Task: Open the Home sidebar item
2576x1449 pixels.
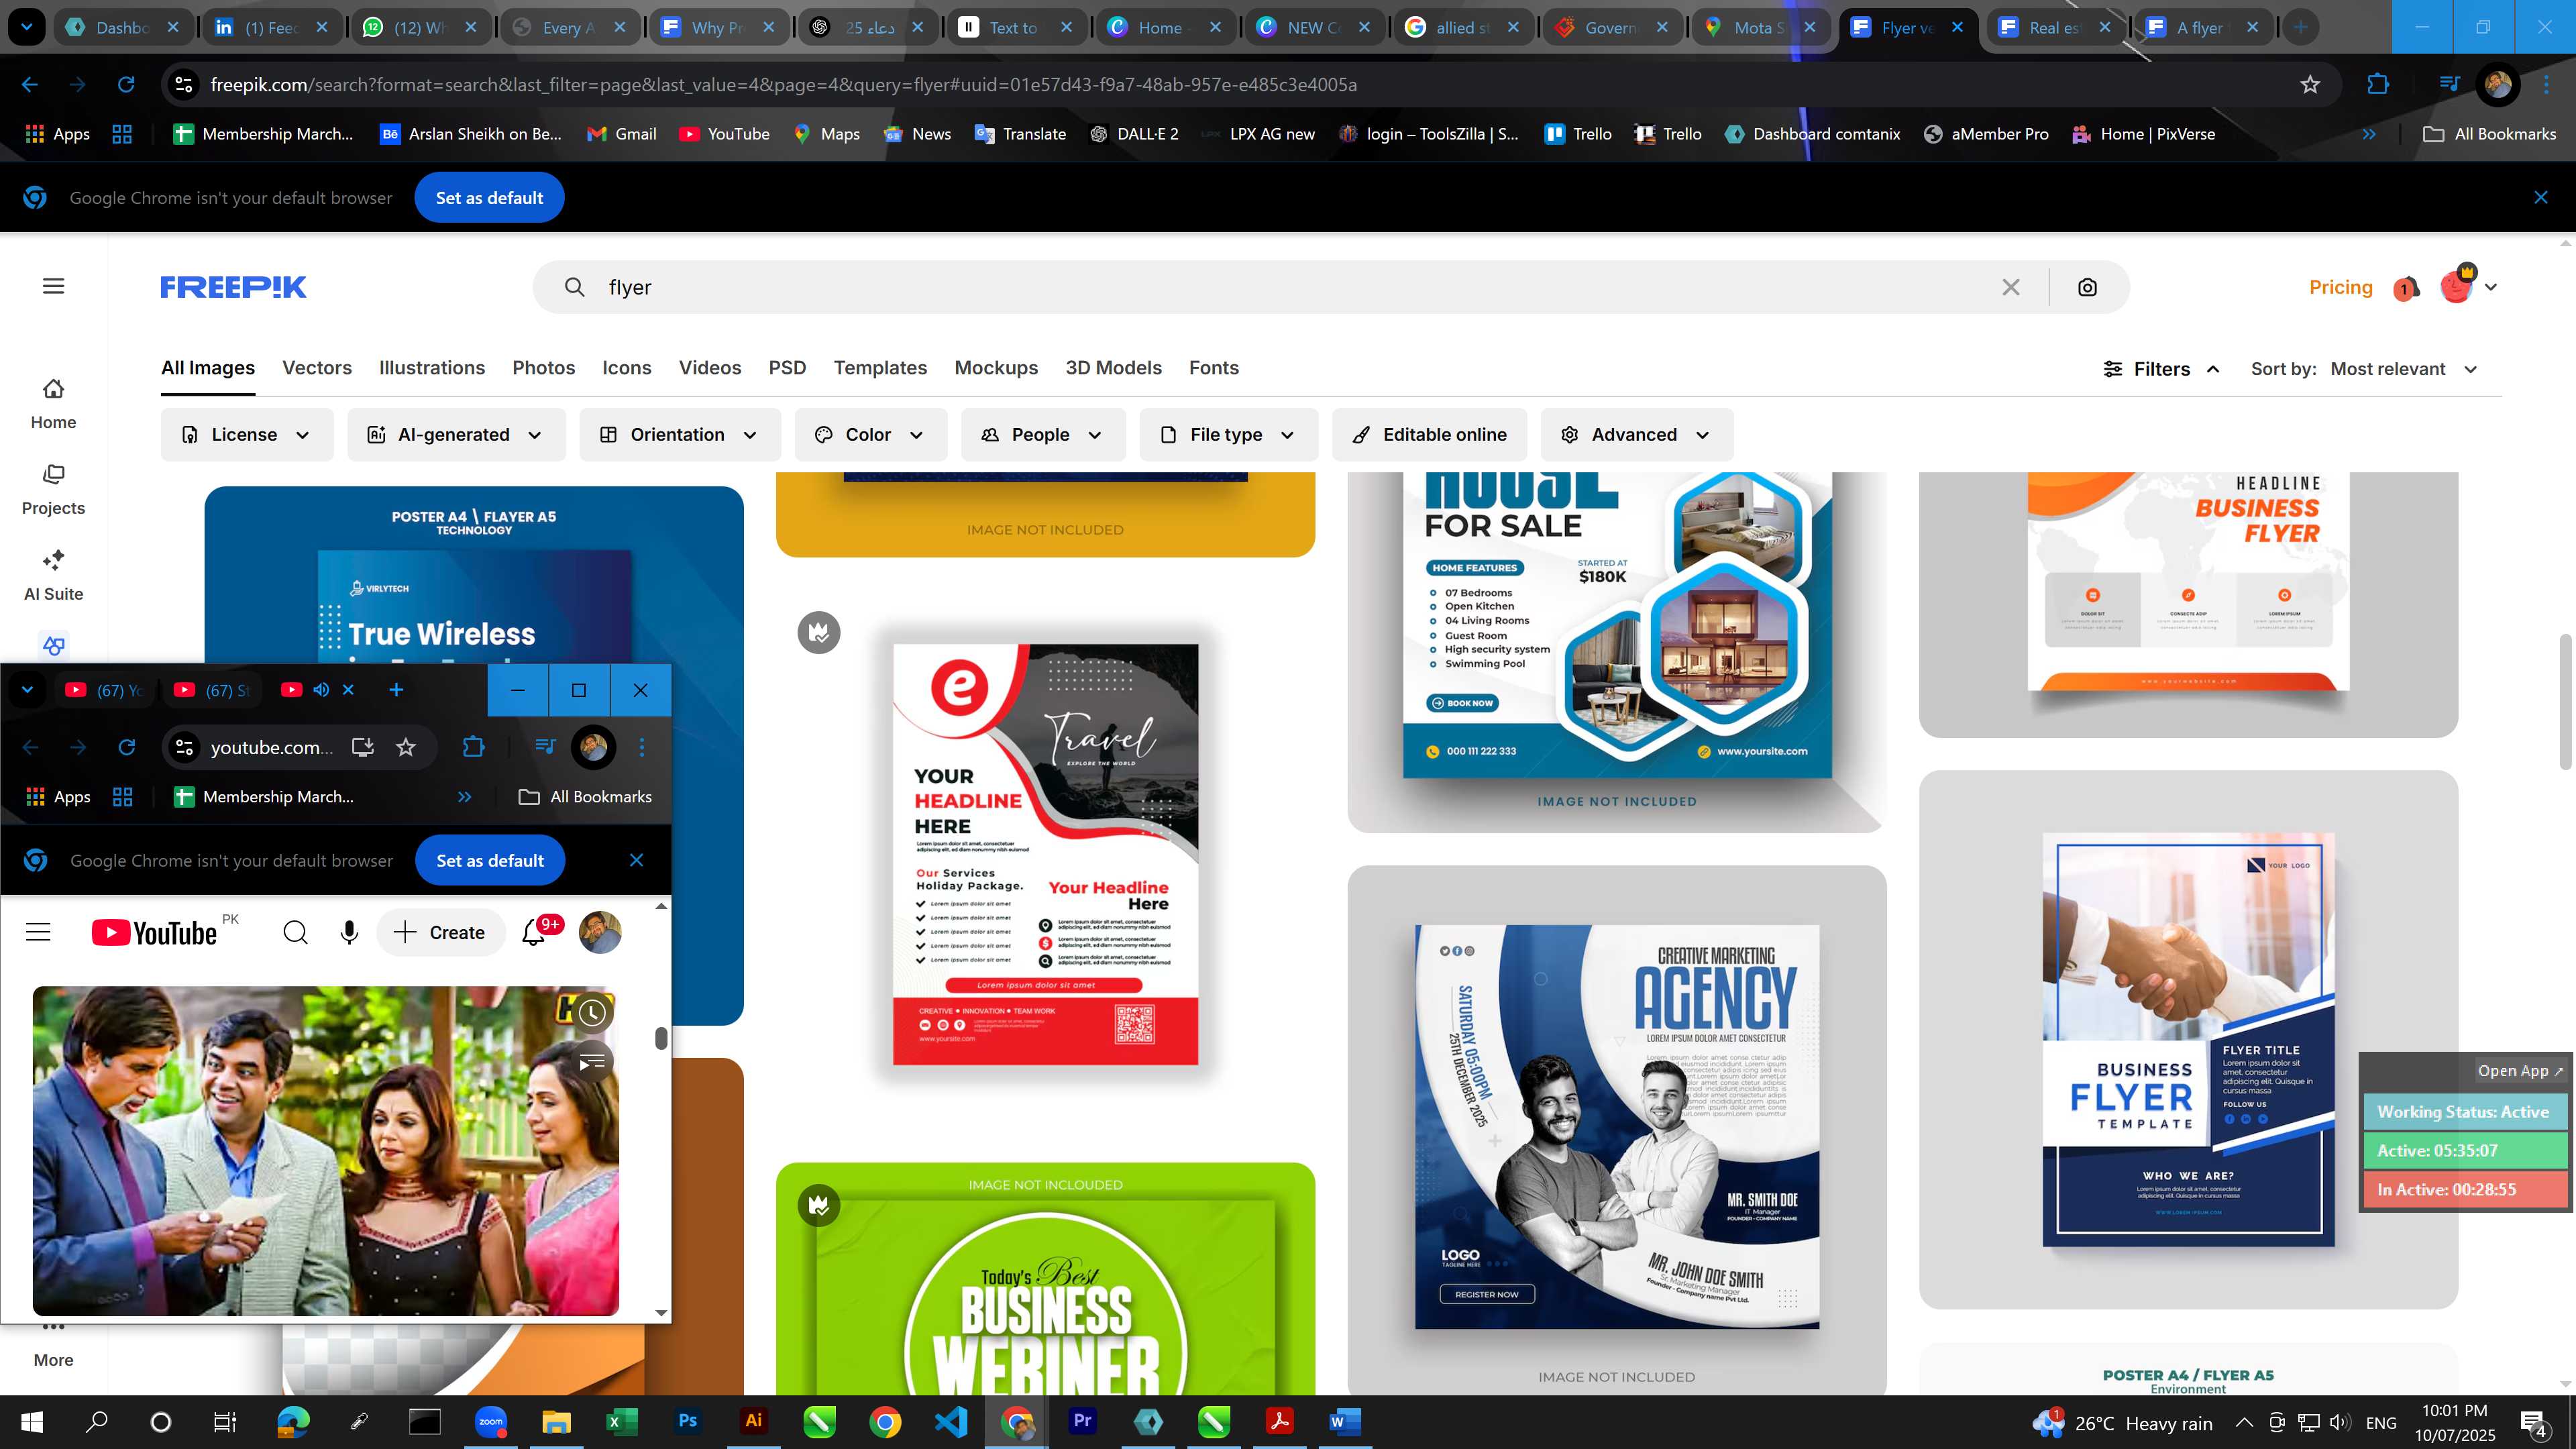Action: [x=53, y=404]
